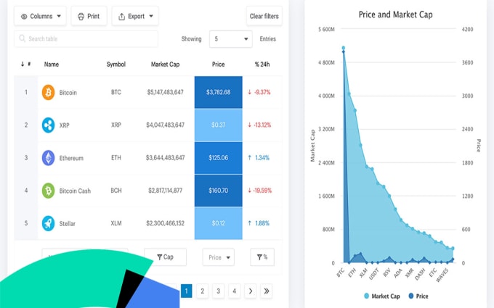494x308 pixels.
Task: Sort by Name column header
Action: 52,64
